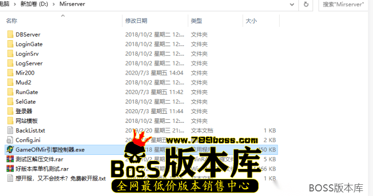The image size is (373, 196).
Task: Click the 登录器 folder icon
Action: [x=10, y=111]
